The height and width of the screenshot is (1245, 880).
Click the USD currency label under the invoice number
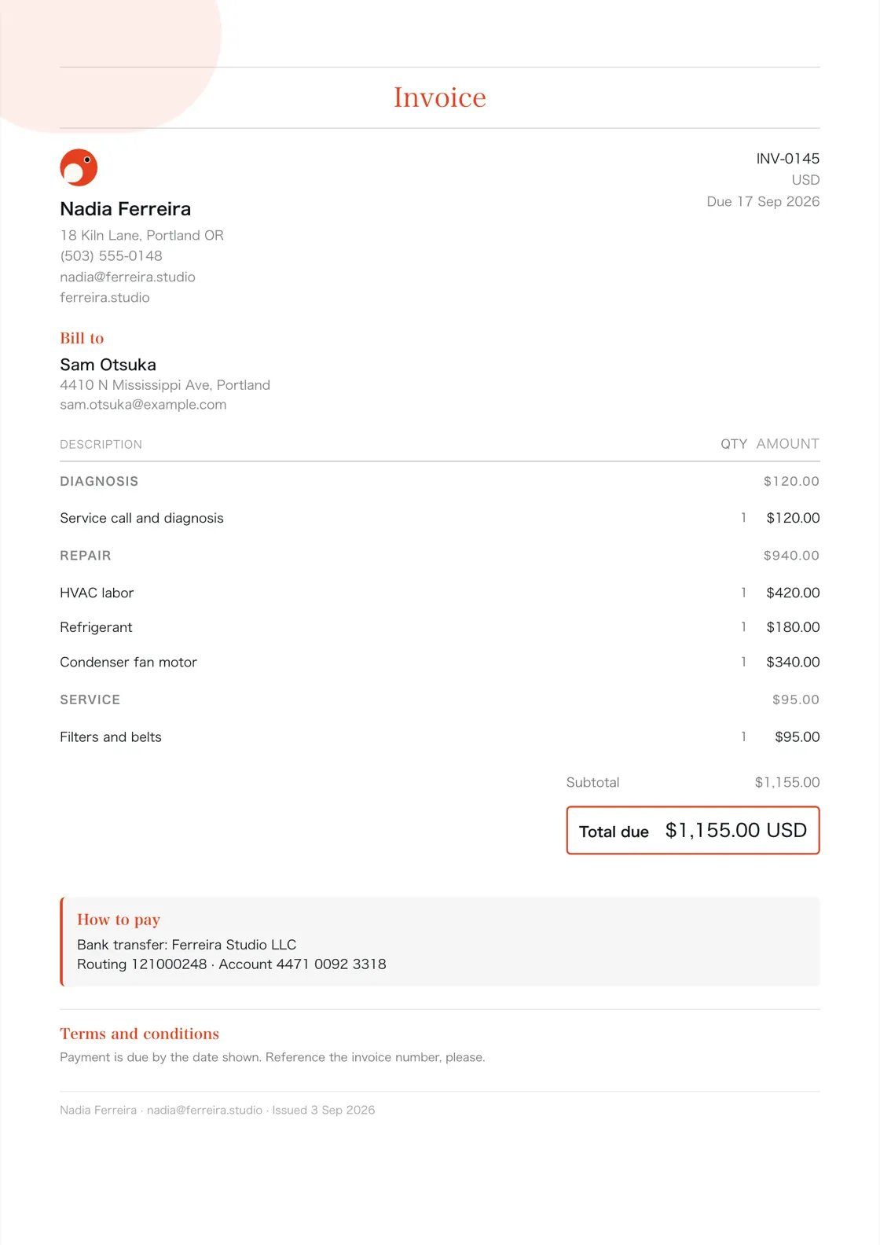[805, 180]
